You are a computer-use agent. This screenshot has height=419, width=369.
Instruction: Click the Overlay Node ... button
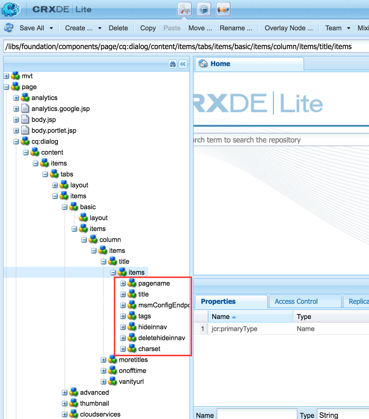(x=289, y=28)
